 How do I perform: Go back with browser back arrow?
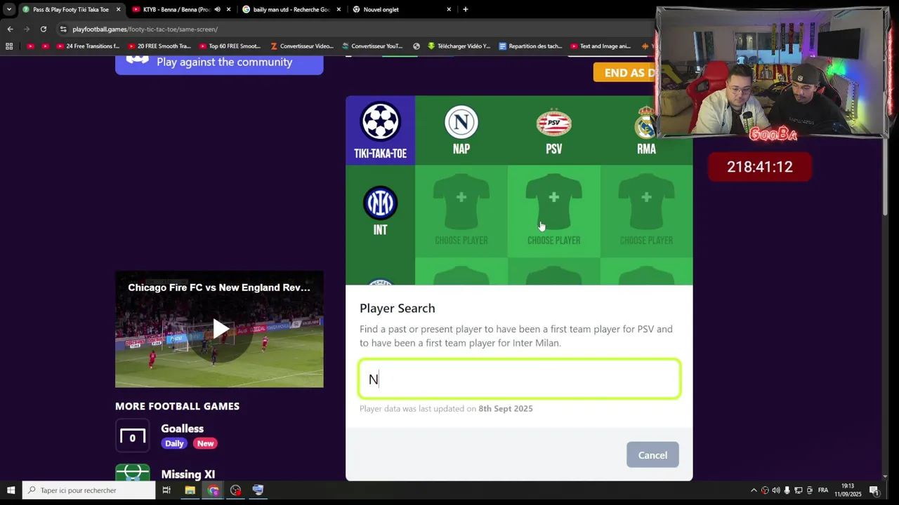click(x=10, y=29)
